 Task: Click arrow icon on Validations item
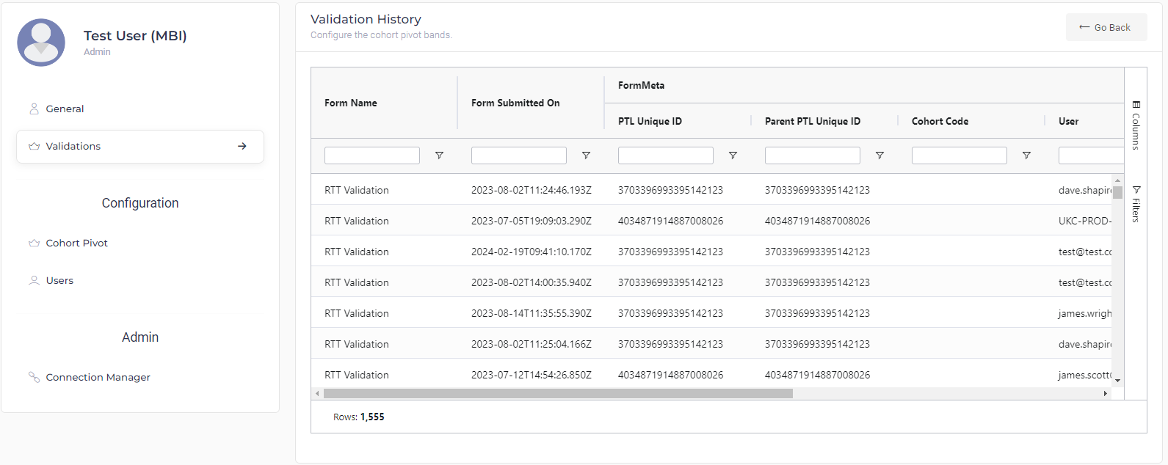242,146
